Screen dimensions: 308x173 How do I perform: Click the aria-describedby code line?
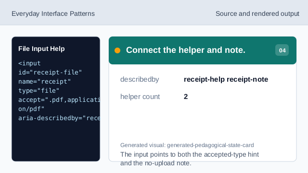[x=59, y=118]
